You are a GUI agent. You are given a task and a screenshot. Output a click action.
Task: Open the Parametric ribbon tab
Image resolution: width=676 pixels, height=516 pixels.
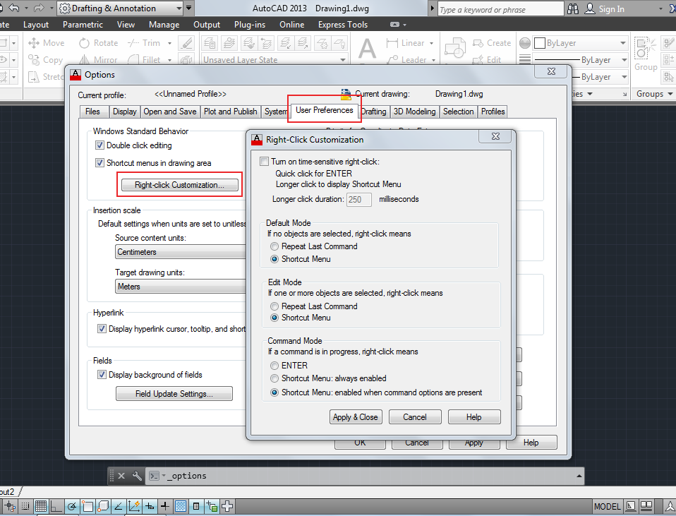click(x=83, y=25)
